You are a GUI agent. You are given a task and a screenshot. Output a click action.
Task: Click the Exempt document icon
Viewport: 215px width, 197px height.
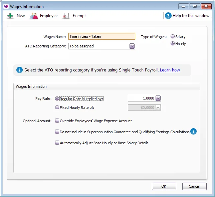pos(66,16)
